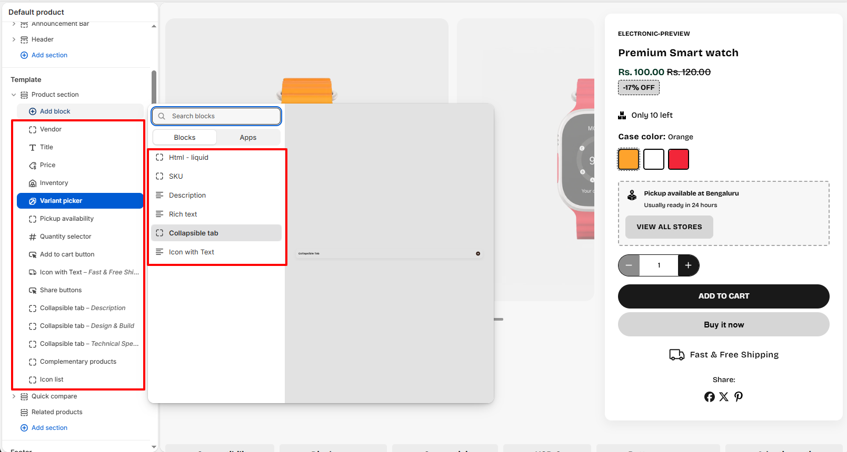The height and width of the screenshot is (452, 847).
Task: Click the Html - liquid block icon
Action: pos(160,157)
